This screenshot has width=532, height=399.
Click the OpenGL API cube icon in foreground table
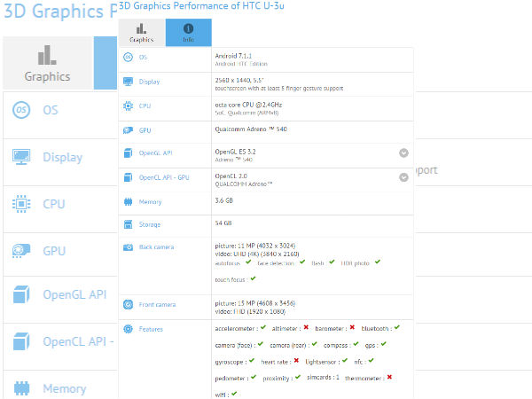(128, 153)
